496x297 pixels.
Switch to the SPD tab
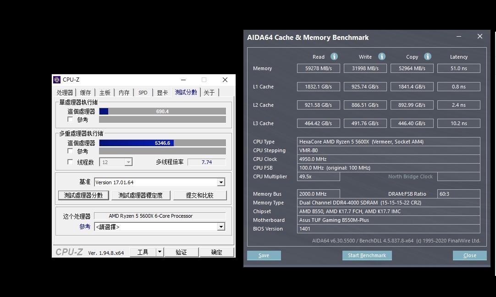coord(143,92)
